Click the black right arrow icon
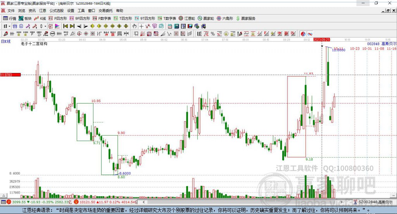 tap(86, 26)
